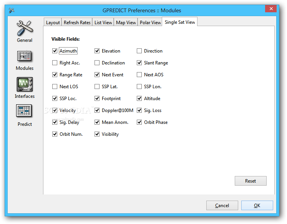Uncheck the Elevation checkbox
The image size is (287, 224).
coord(97,51)
